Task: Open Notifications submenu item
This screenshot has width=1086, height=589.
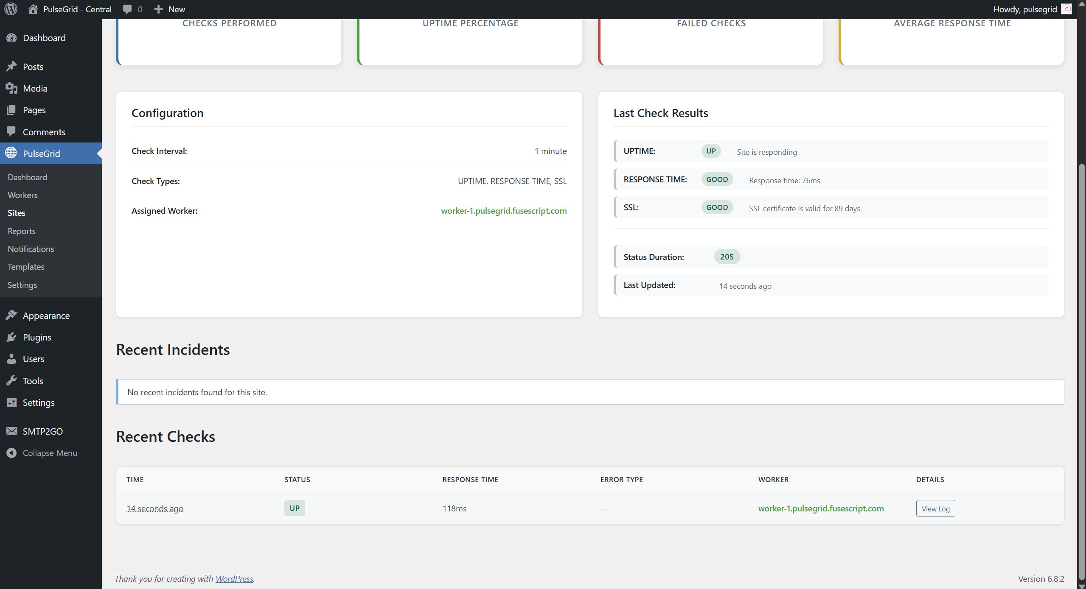Action: [x=31, y=249]
